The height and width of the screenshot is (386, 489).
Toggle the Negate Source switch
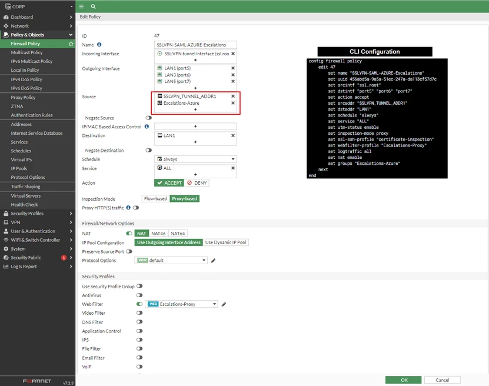[149, 118]
